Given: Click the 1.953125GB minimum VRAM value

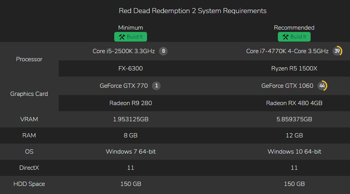Looking at the screenshot, I should pos(130,119).
